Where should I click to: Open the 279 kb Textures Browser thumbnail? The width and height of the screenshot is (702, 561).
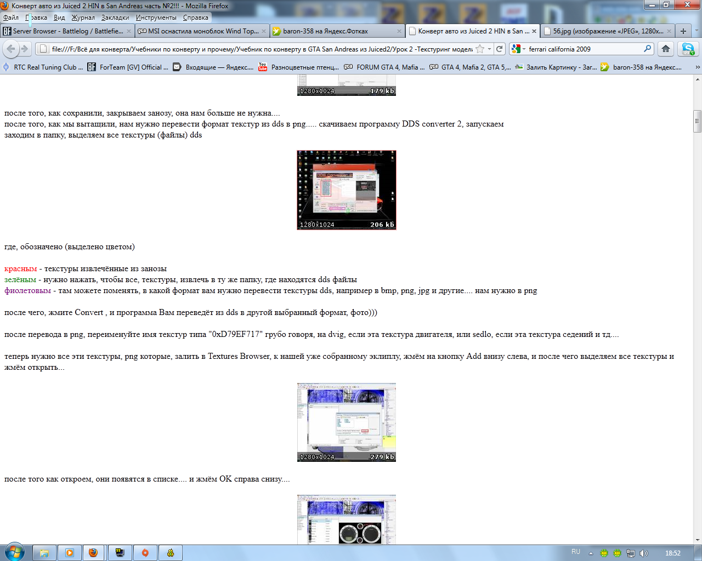coord(347,422)
